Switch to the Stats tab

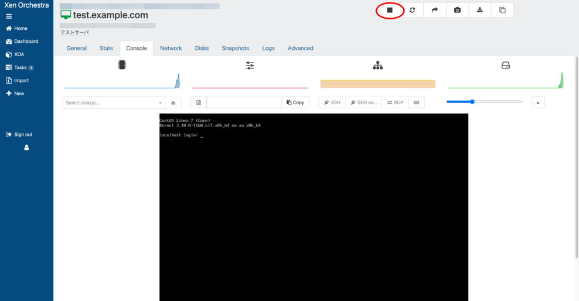[x=106, y=49]
